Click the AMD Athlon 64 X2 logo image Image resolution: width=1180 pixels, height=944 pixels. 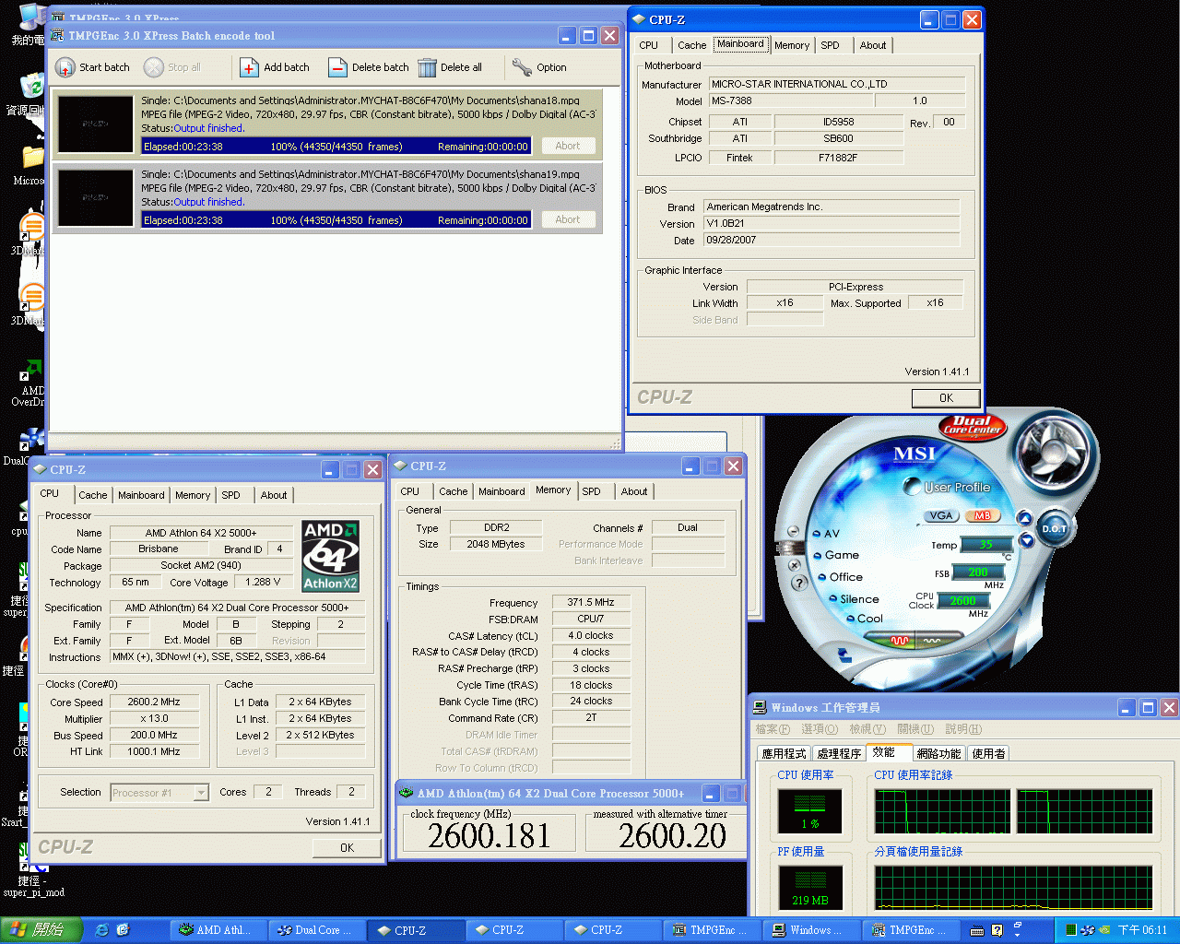[330, 556]
